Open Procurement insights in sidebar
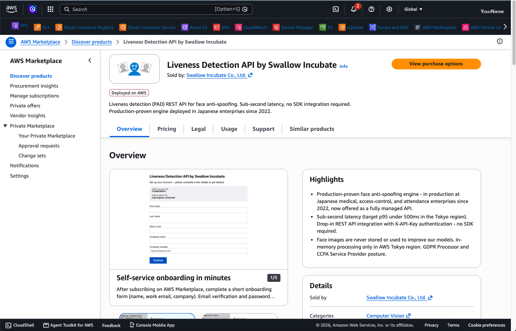The image size is (516, 331). click(x=34, y=86)
